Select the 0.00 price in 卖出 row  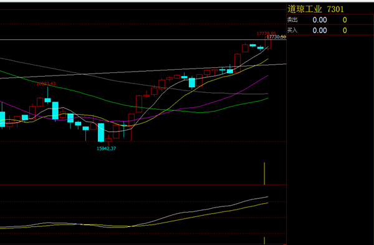[x=320, y=20]
